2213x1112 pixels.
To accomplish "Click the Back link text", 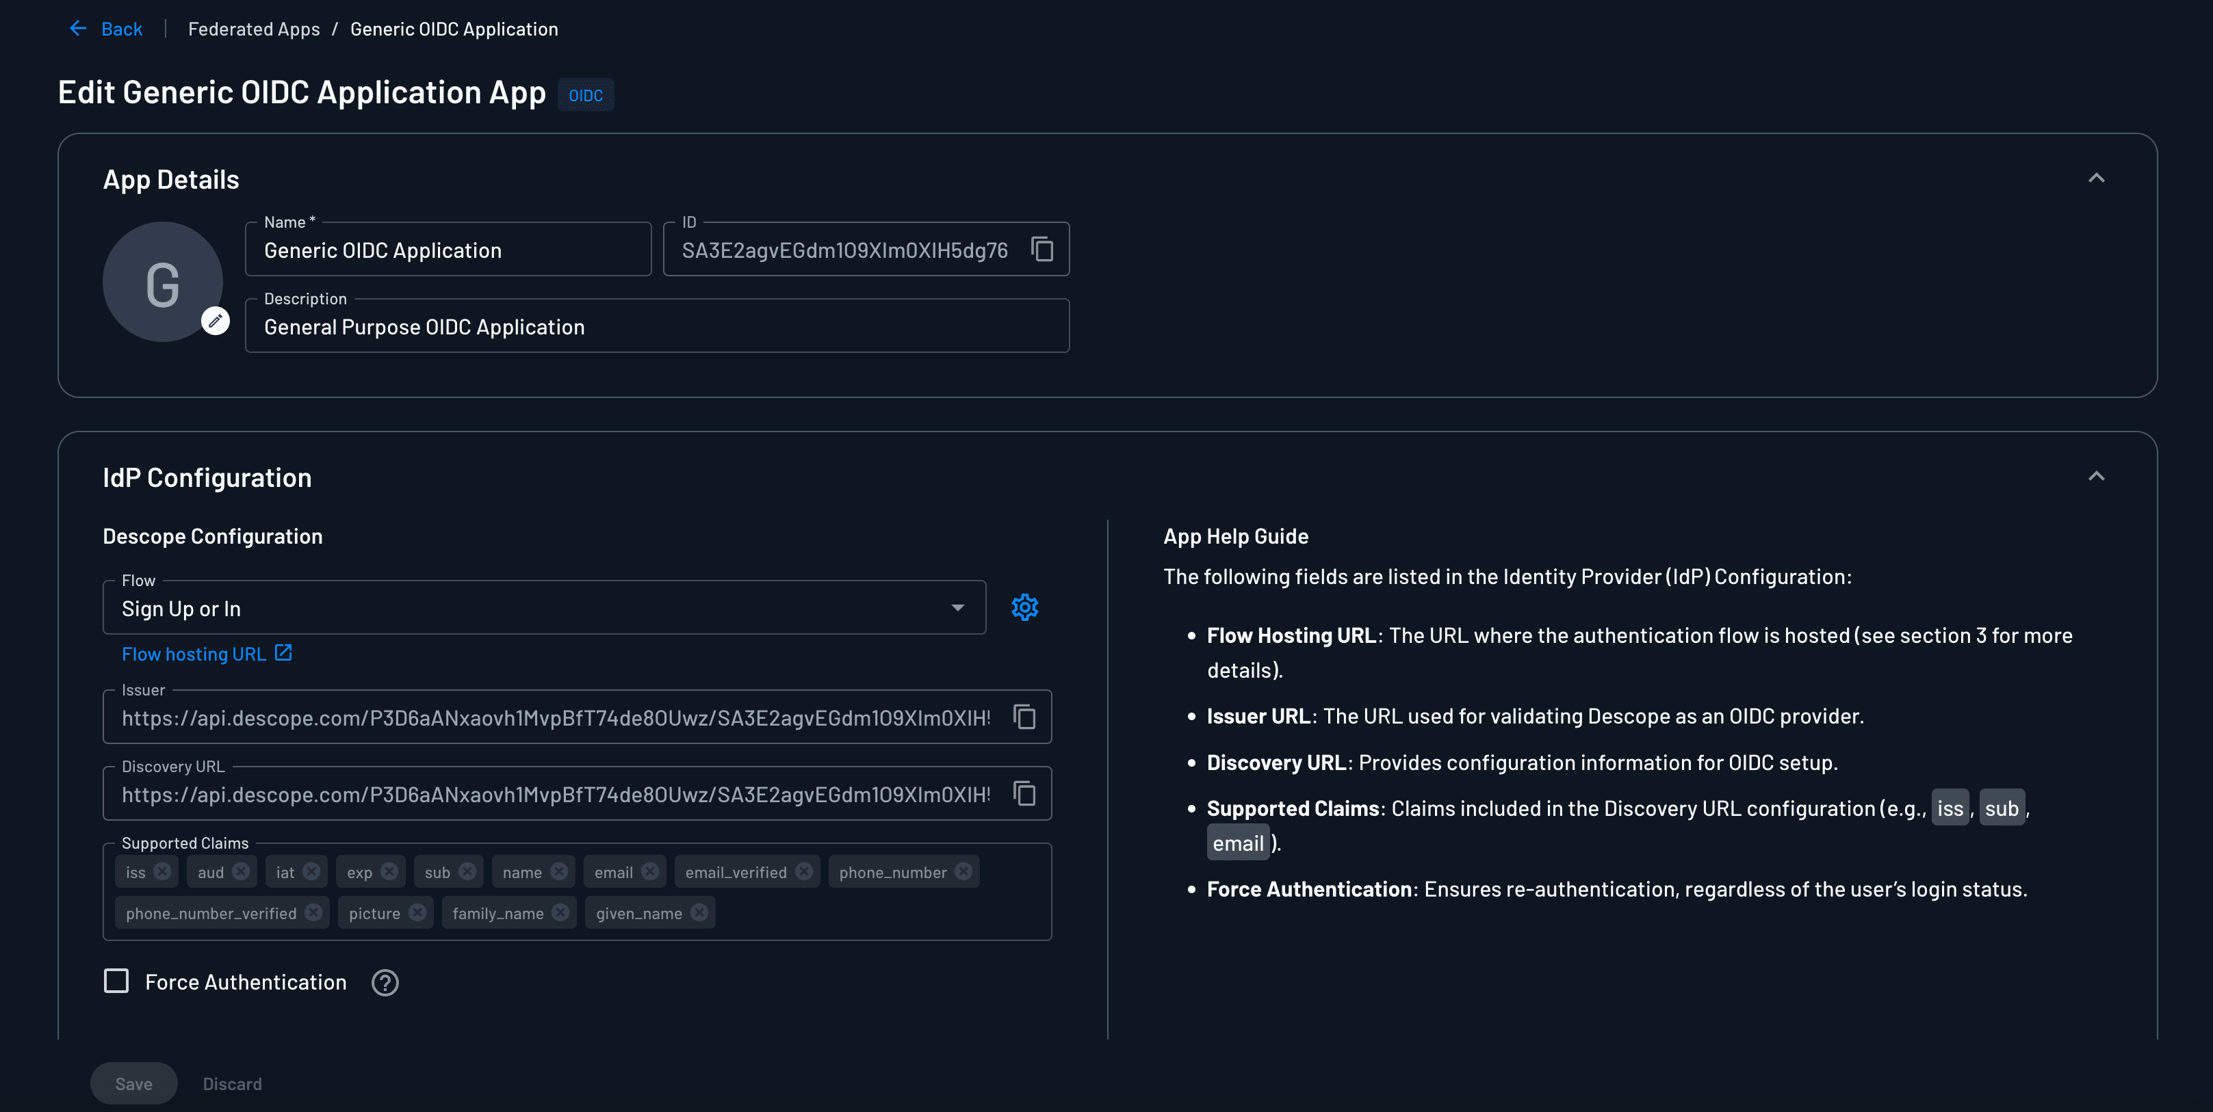I will [x=121, y=29].
